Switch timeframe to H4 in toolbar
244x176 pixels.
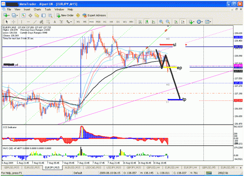pyautogui.click(x=111, y=22)
